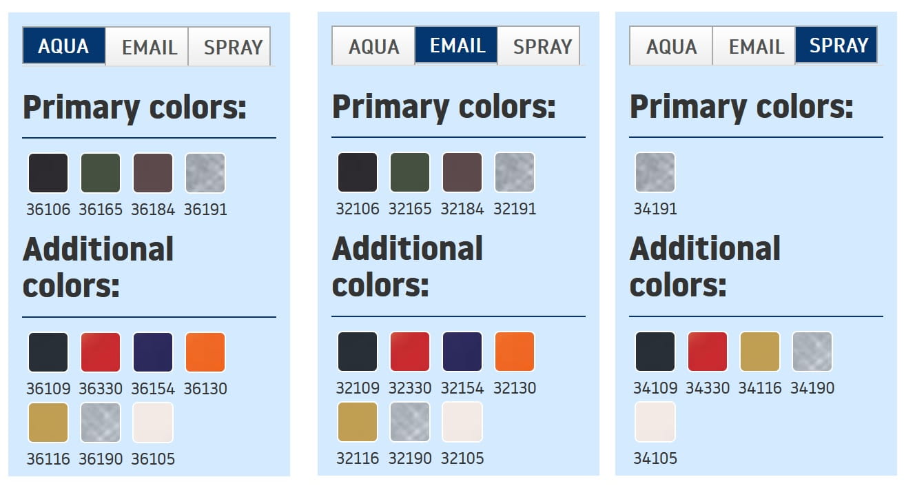
Task: Pick silver primary swatch 32191
Action: (515, 172)
